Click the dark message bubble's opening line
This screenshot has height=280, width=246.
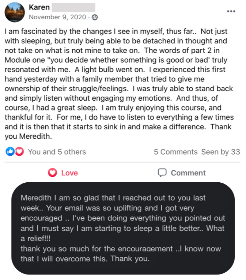[x=113, y=198]
